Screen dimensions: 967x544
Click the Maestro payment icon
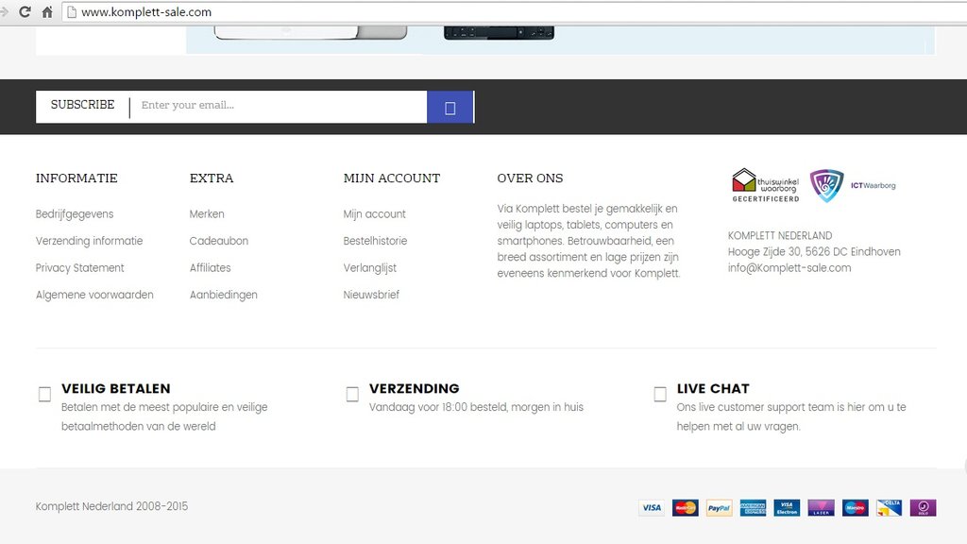tap(855, 508)
